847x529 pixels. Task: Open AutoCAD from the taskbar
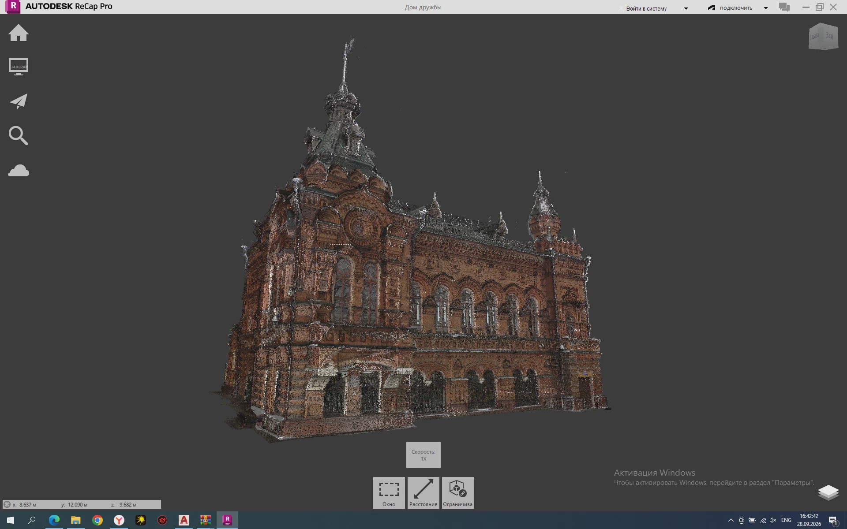pyautogui.click(x=184, y=520)
